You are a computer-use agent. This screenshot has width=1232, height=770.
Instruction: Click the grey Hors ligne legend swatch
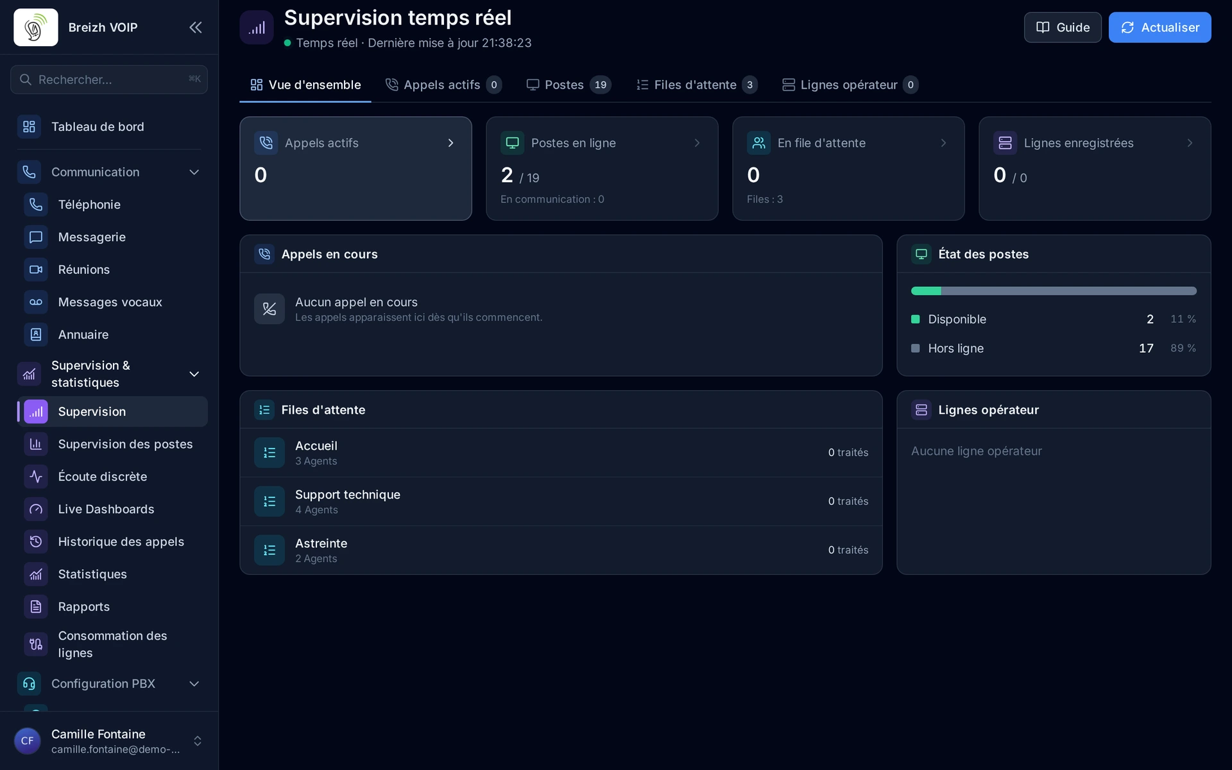click(916, 348)
